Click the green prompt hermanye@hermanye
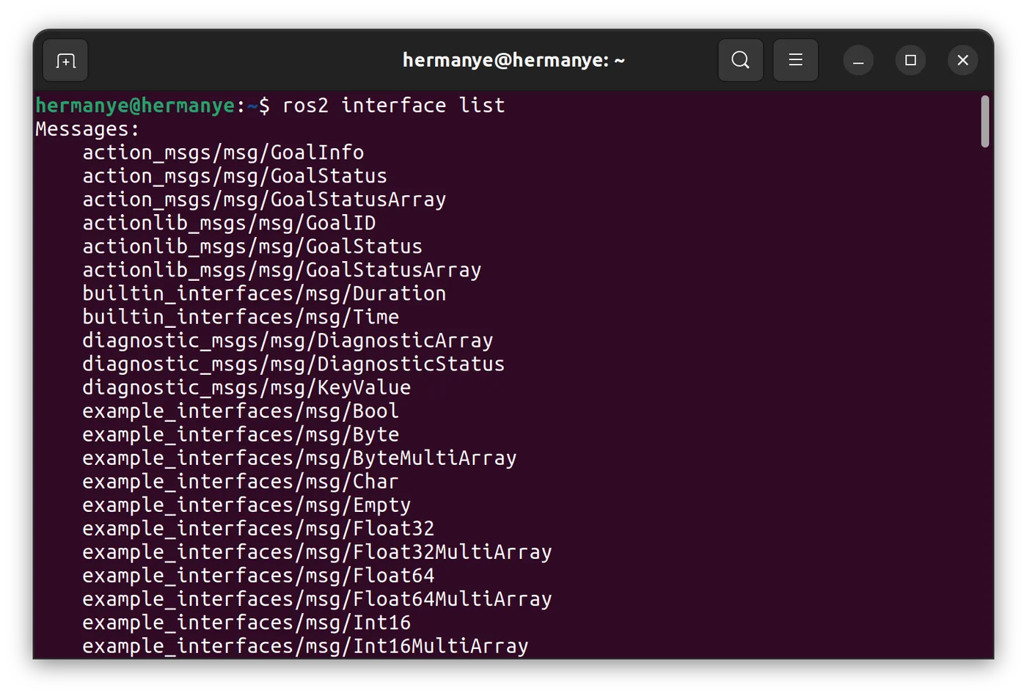 tap(135, 106)
